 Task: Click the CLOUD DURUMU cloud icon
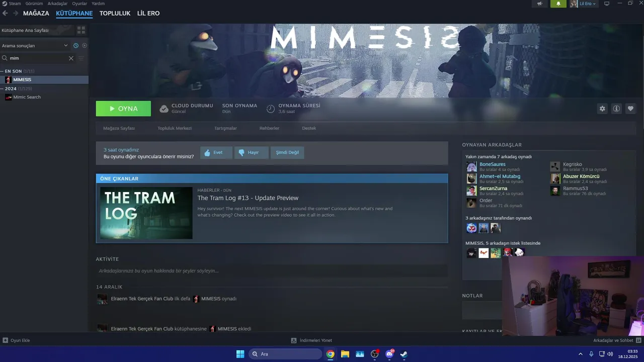(164, 109)
